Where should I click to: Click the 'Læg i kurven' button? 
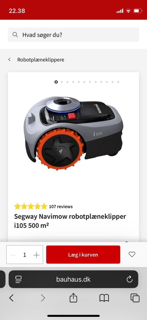point(83,254)
